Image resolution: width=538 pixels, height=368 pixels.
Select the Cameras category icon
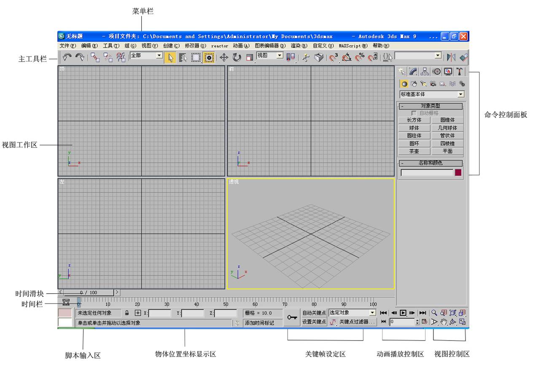point(433,83)
